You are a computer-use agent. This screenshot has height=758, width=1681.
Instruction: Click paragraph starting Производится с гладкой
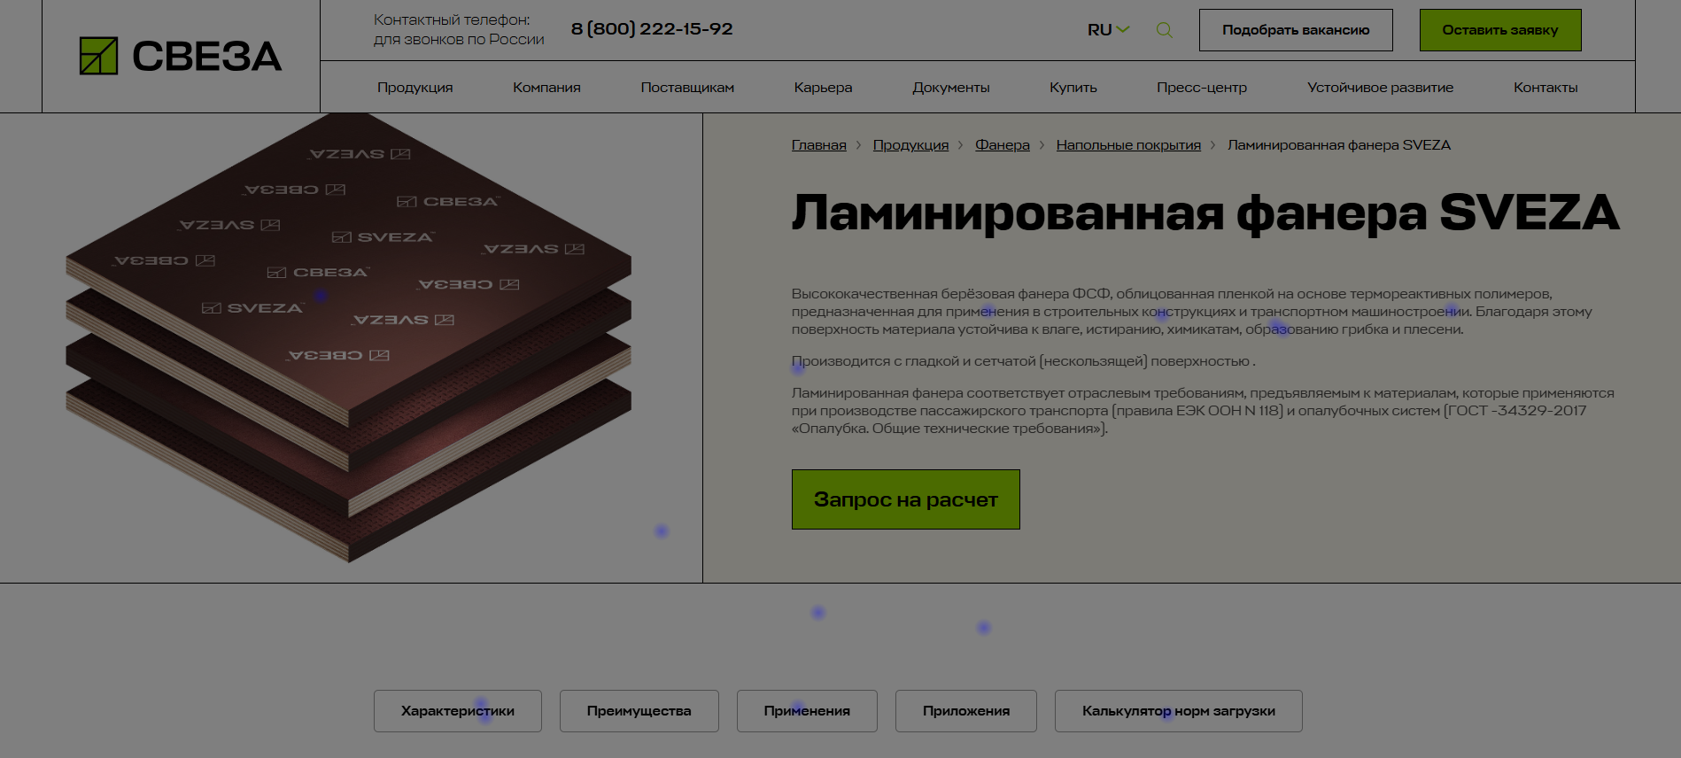click(x=1024, y=361)
